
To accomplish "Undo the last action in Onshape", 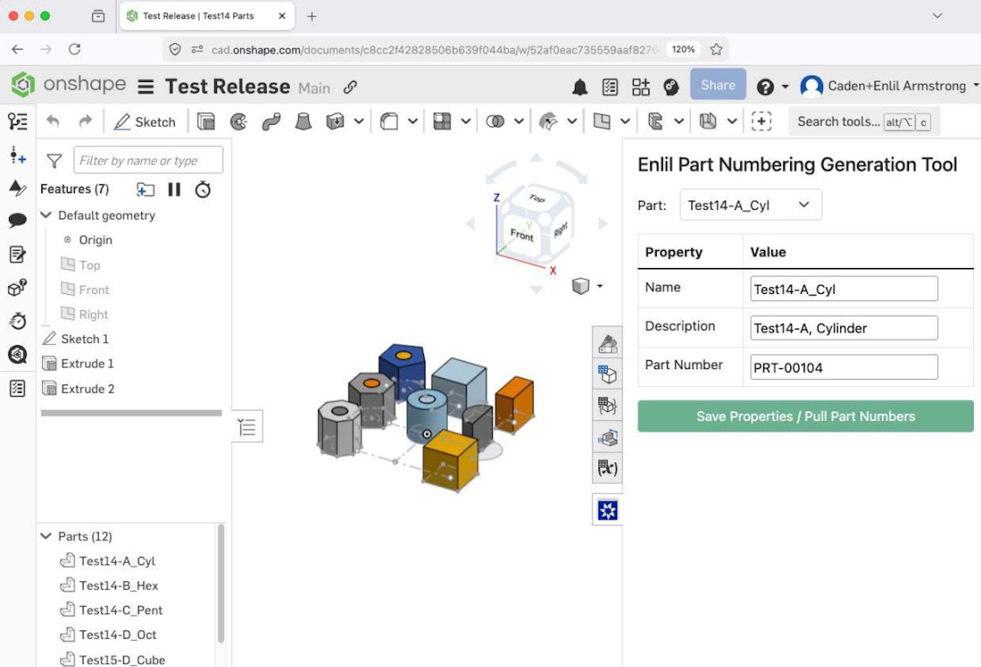I will pos(53,121).
